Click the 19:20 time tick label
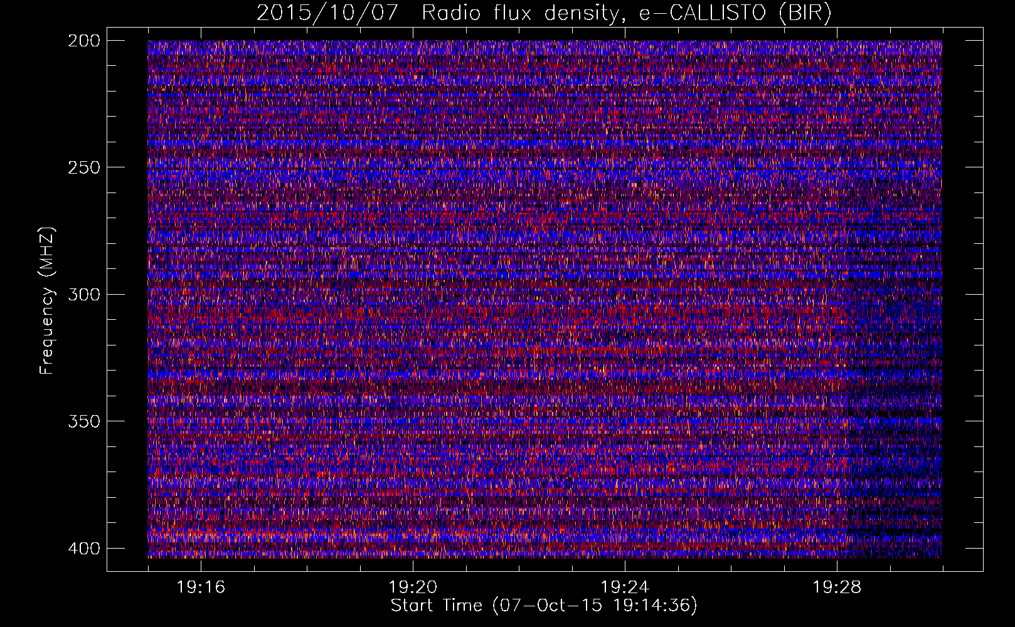Viewport: 1015px width, 627px height. coord(413,587)
